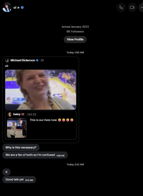Click the 'This is our lives now' text
Viewport: 143px width, 196px height.
43,120
